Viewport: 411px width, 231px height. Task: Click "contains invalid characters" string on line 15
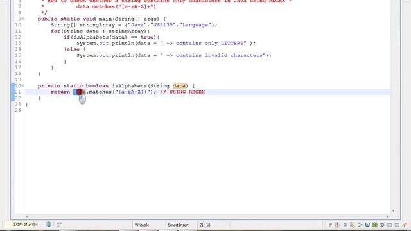point(213,56)
